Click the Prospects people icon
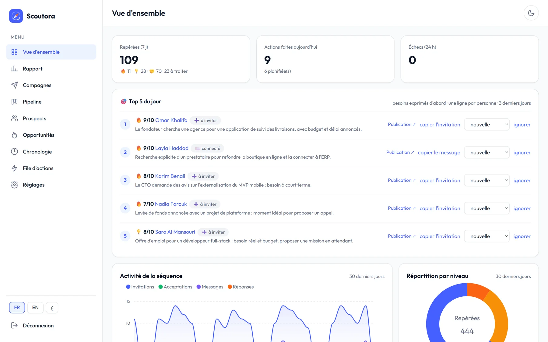 14,118
